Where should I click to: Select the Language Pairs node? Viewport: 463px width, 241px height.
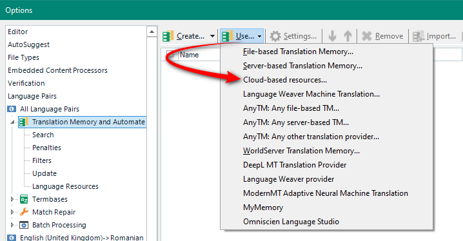pos(32,96)
